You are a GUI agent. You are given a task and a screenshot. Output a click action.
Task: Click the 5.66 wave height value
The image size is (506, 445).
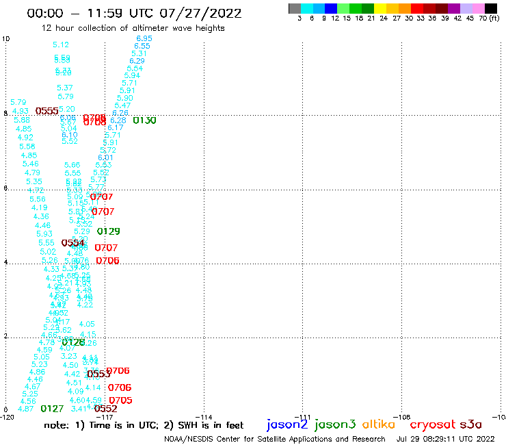(72, 165)
